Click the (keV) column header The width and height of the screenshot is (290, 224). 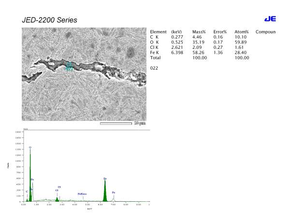(176, 32)
